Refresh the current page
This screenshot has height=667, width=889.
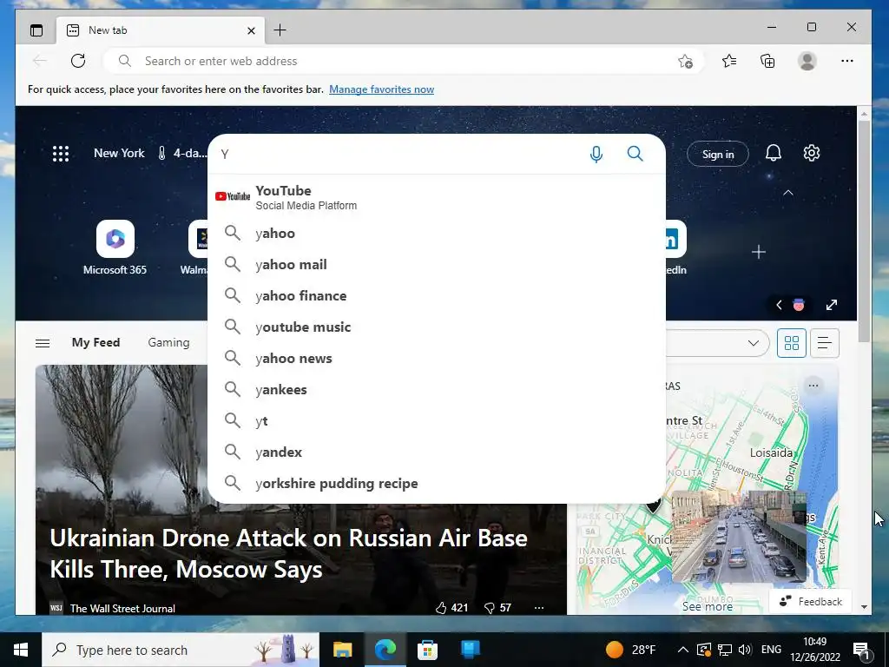(x=78, y=61)
